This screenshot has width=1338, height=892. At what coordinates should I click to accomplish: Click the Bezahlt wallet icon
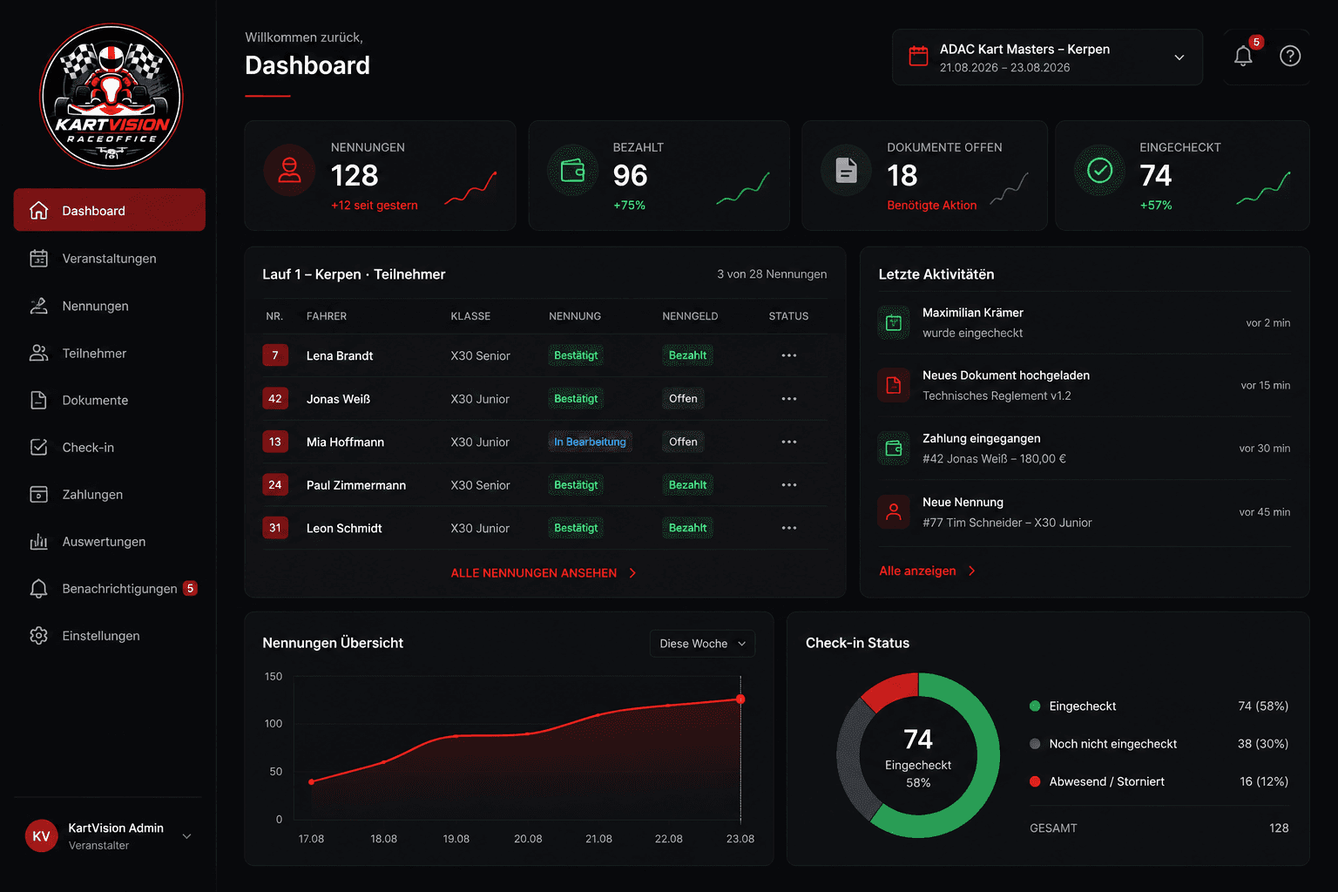(572, 171)
